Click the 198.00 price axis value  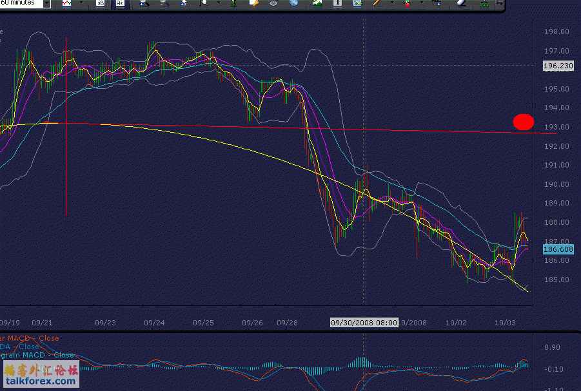click(556, 32)
